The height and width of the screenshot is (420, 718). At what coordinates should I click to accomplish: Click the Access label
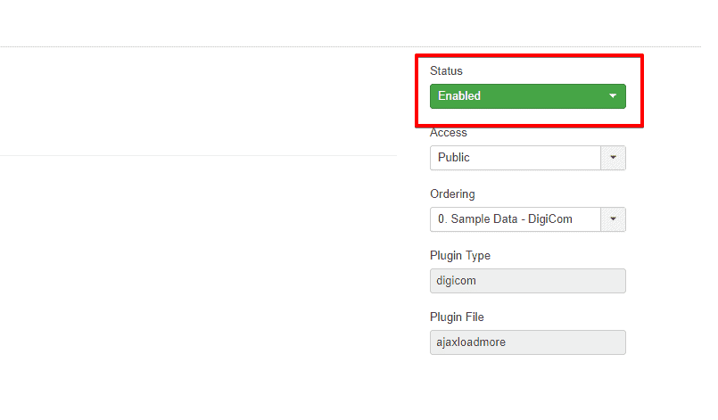click(449, 133)
